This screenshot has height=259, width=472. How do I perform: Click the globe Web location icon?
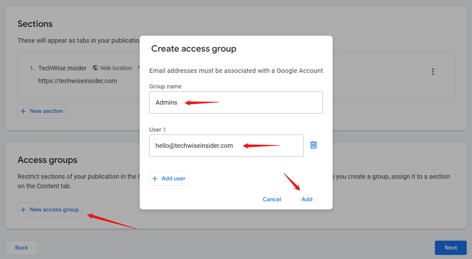[x=95, y=68]
